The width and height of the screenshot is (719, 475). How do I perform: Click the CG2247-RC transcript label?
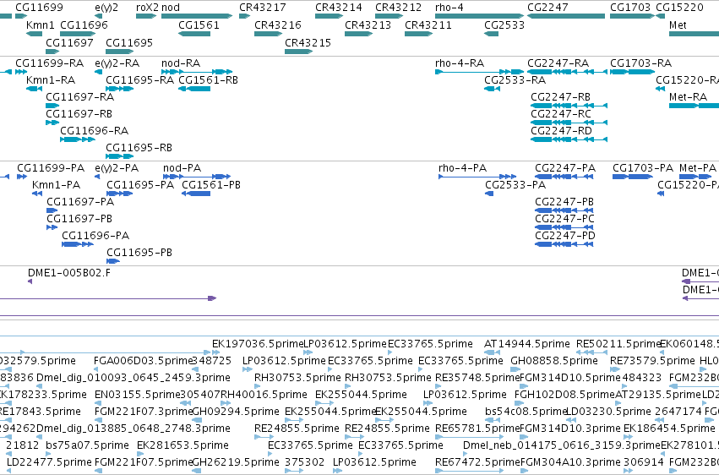561,113
